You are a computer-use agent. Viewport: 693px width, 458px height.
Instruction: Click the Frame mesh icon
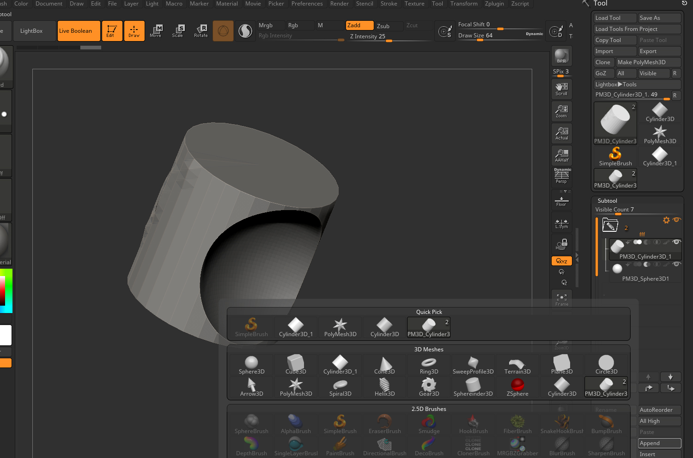tap(561, 300)
